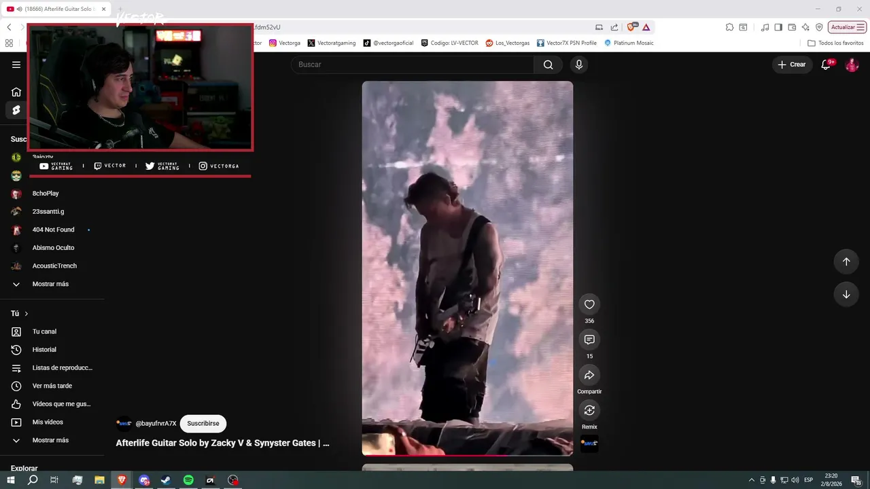Click the Crear button
This screenshot has height=489, width=870.
(792, 65)
